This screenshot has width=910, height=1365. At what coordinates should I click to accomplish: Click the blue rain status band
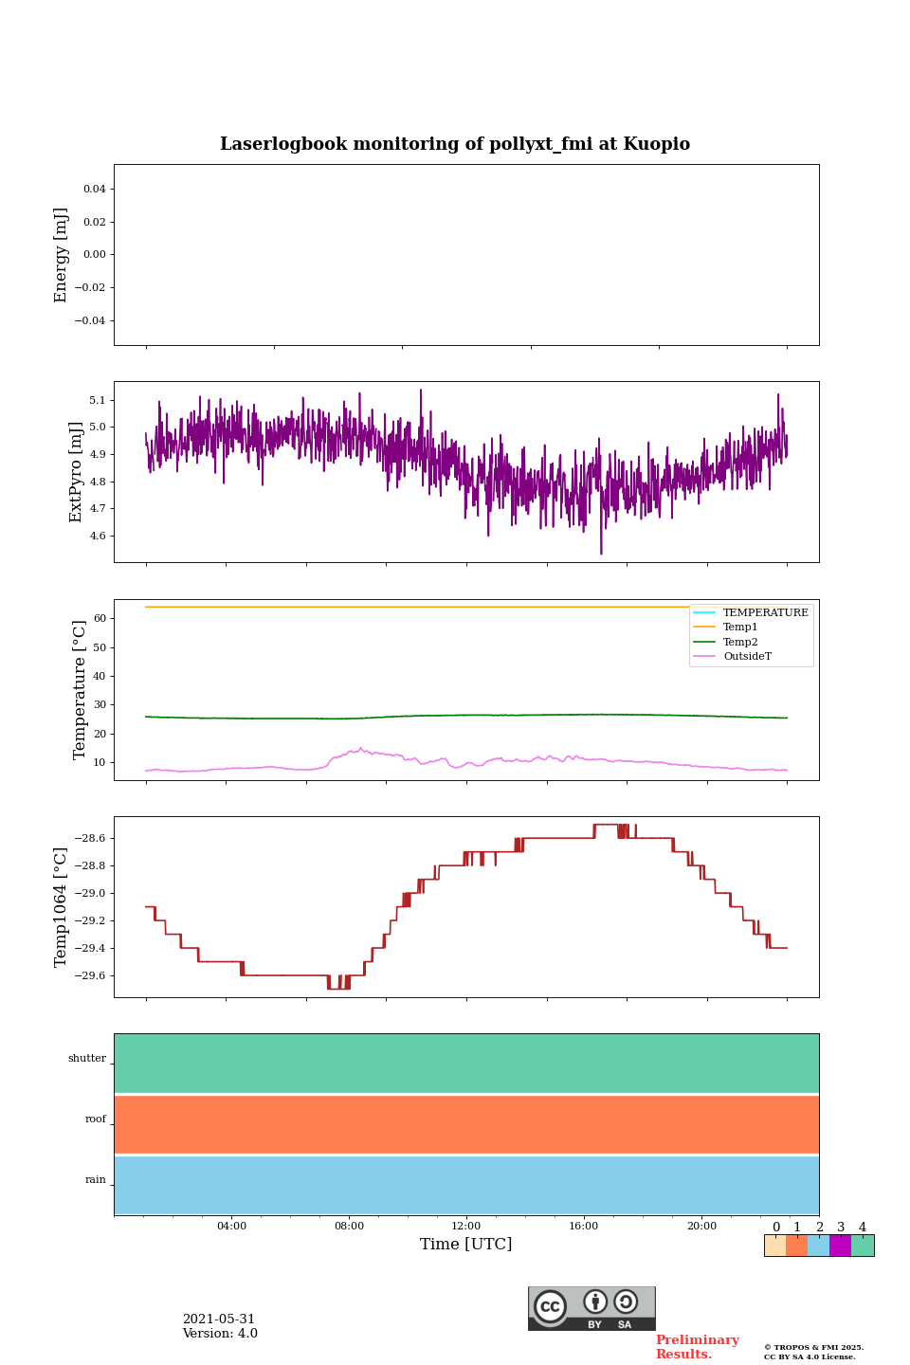click(466, 1185)
